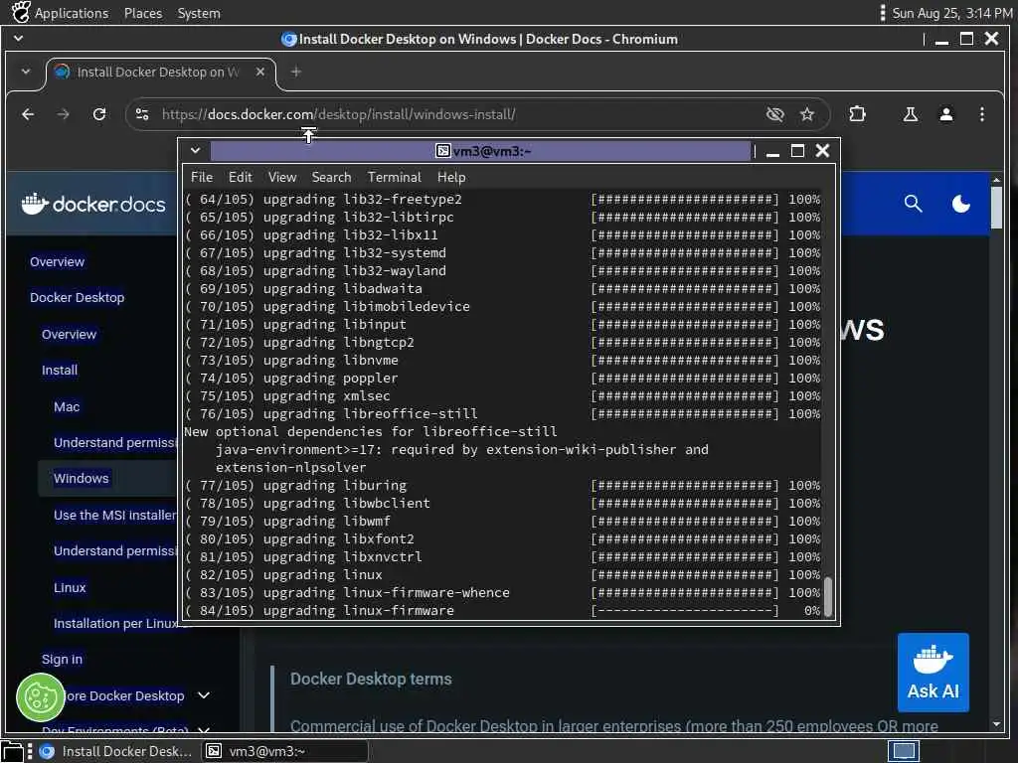
Task: Open the Docker Desktop sidebar link
Action: pyautogui.click(x=78, y=298)
